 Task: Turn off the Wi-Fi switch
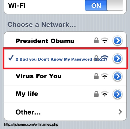pyautogui.click(x=104, y=5)
